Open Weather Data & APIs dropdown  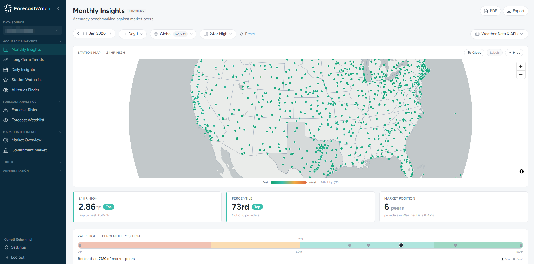pos(499,34)
